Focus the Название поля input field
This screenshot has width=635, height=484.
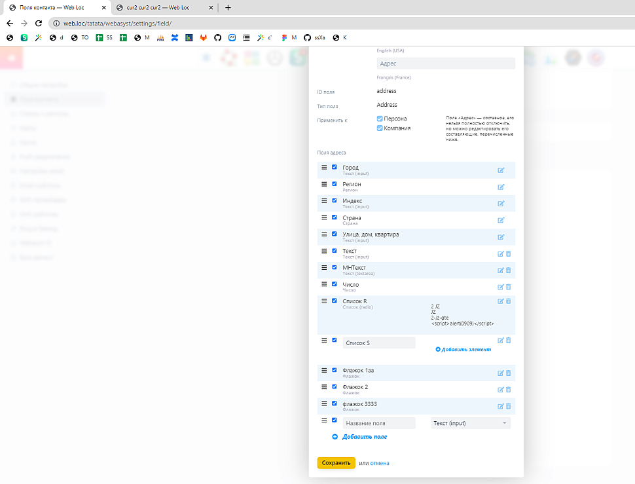coord(378,423)
